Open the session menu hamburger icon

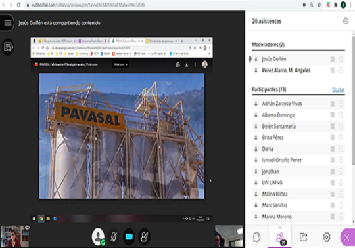coord(7,23)
